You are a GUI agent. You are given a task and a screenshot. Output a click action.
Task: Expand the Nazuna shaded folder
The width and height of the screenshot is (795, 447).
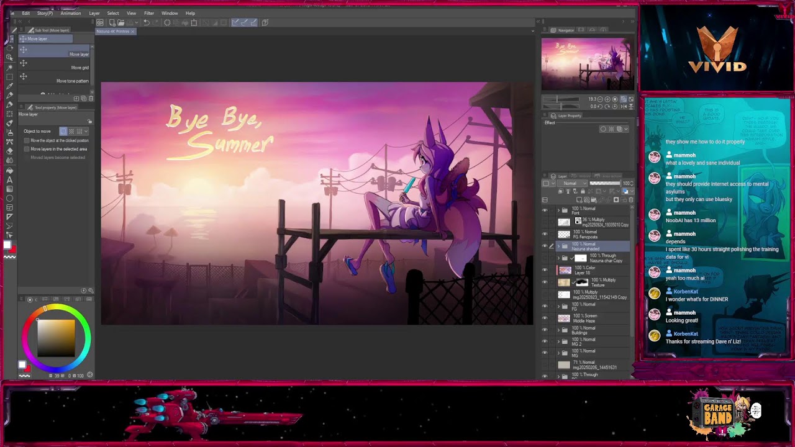point(558,246)
